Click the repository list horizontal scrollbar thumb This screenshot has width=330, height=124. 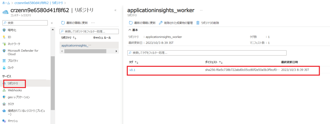[85, 51]
